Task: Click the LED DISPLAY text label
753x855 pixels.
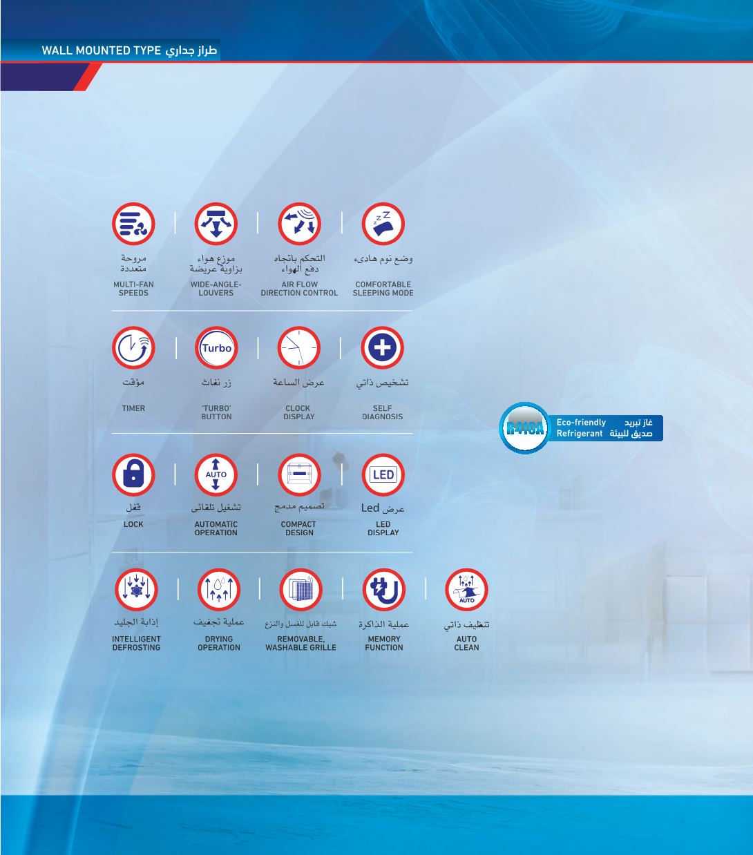Action: click(x=383, y=528)
